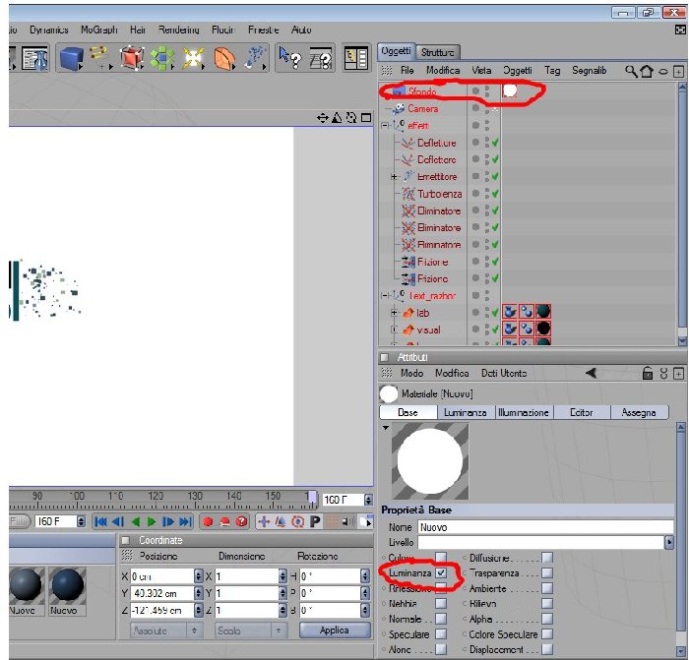689x660 pixels.
Task: Play the animation backward
Action: pyautogui.click(x=136, y=521)
